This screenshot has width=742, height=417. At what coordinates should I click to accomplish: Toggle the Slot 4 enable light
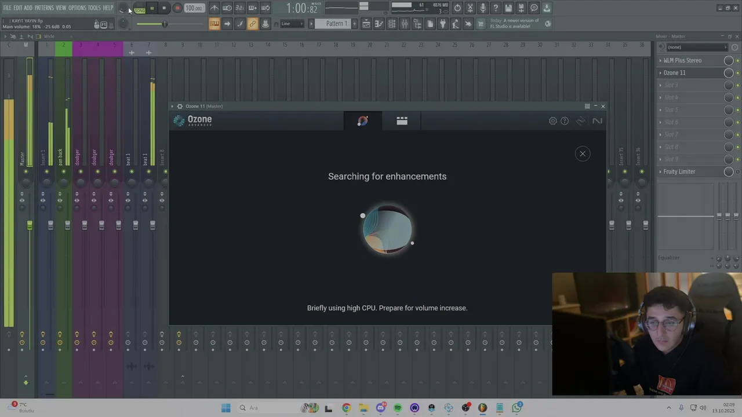click(737, 97)
